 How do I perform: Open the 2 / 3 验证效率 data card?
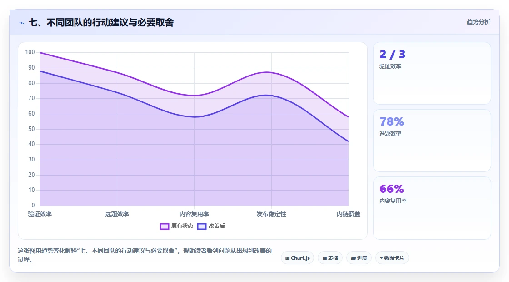tap(432, 73)
